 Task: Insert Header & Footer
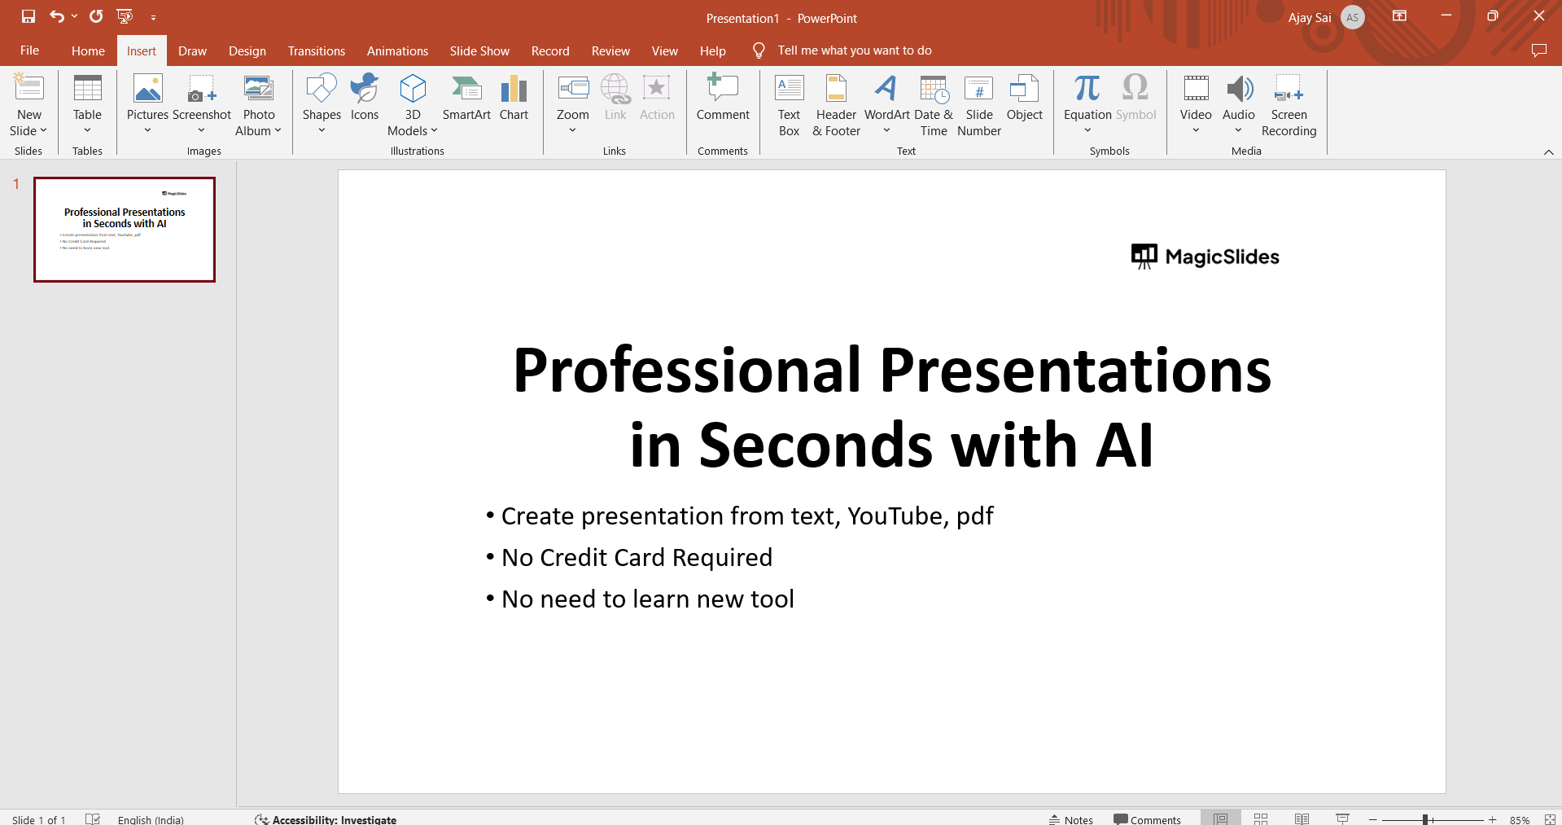[x=836, y=106]
